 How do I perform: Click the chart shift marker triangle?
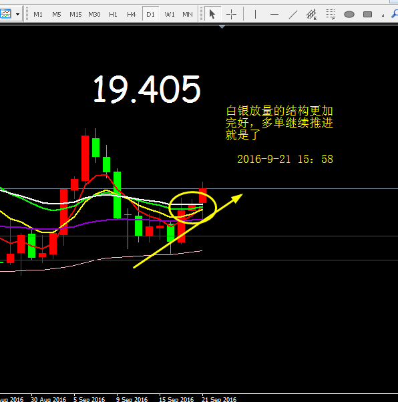pos(222,27)
